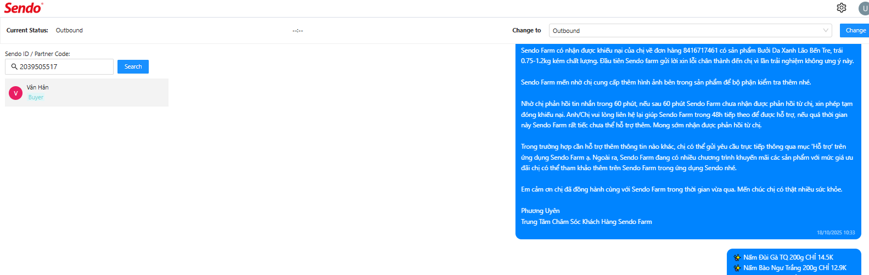Click the Change button
869x275 pixels.
pyautogui.click(x=855, y=31)
